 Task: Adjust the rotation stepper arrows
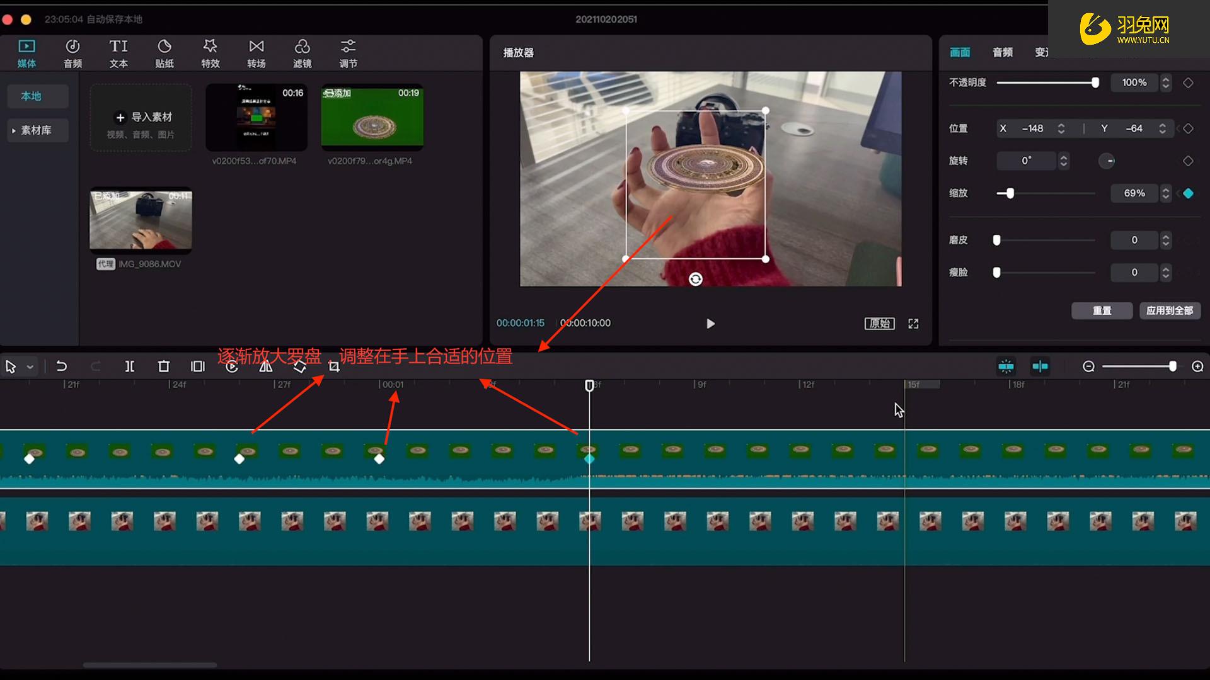click(x=1064, y=161)
